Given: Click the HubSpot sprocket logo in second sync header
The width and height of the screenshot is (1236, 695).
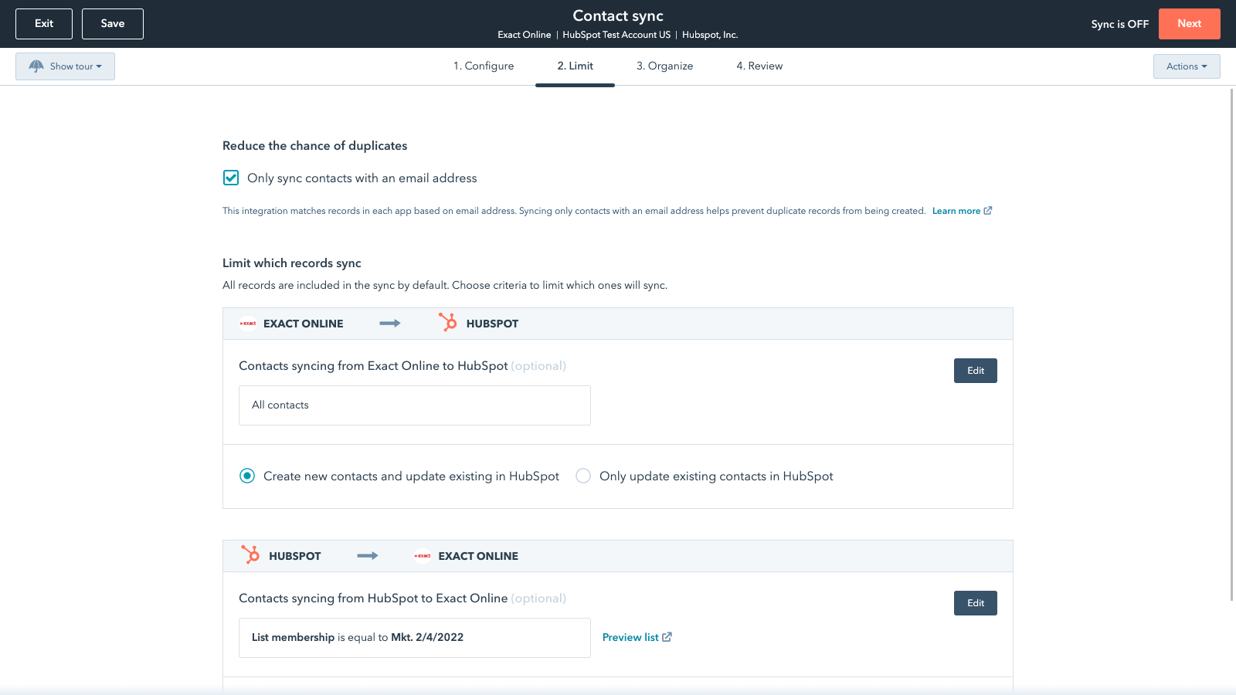Looking at the screenshot, I should [x=250, y=555].
